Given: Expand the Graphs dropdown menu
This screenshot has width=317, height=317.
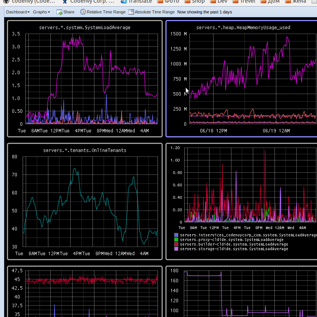Looking at the screenshot, I should (41, 12).
